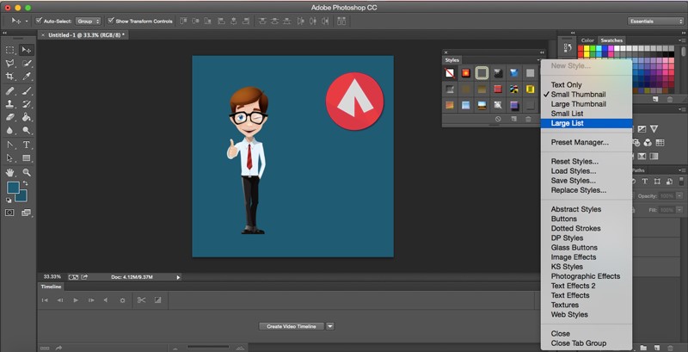
Task: Choose Load Styles from the menu
Action: 574,171
